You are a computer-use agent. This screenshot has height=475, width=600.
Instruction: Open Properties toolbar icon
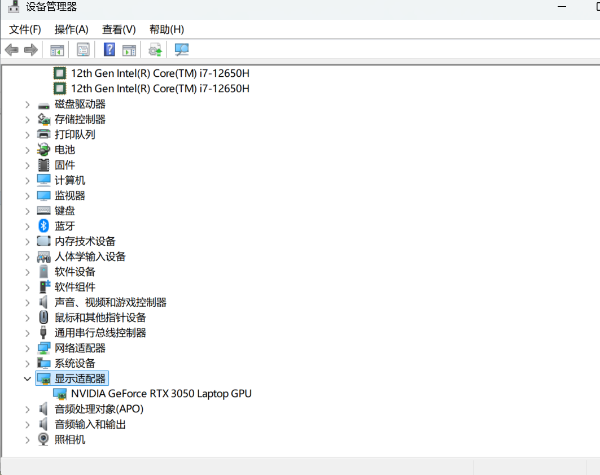[83, 50]
